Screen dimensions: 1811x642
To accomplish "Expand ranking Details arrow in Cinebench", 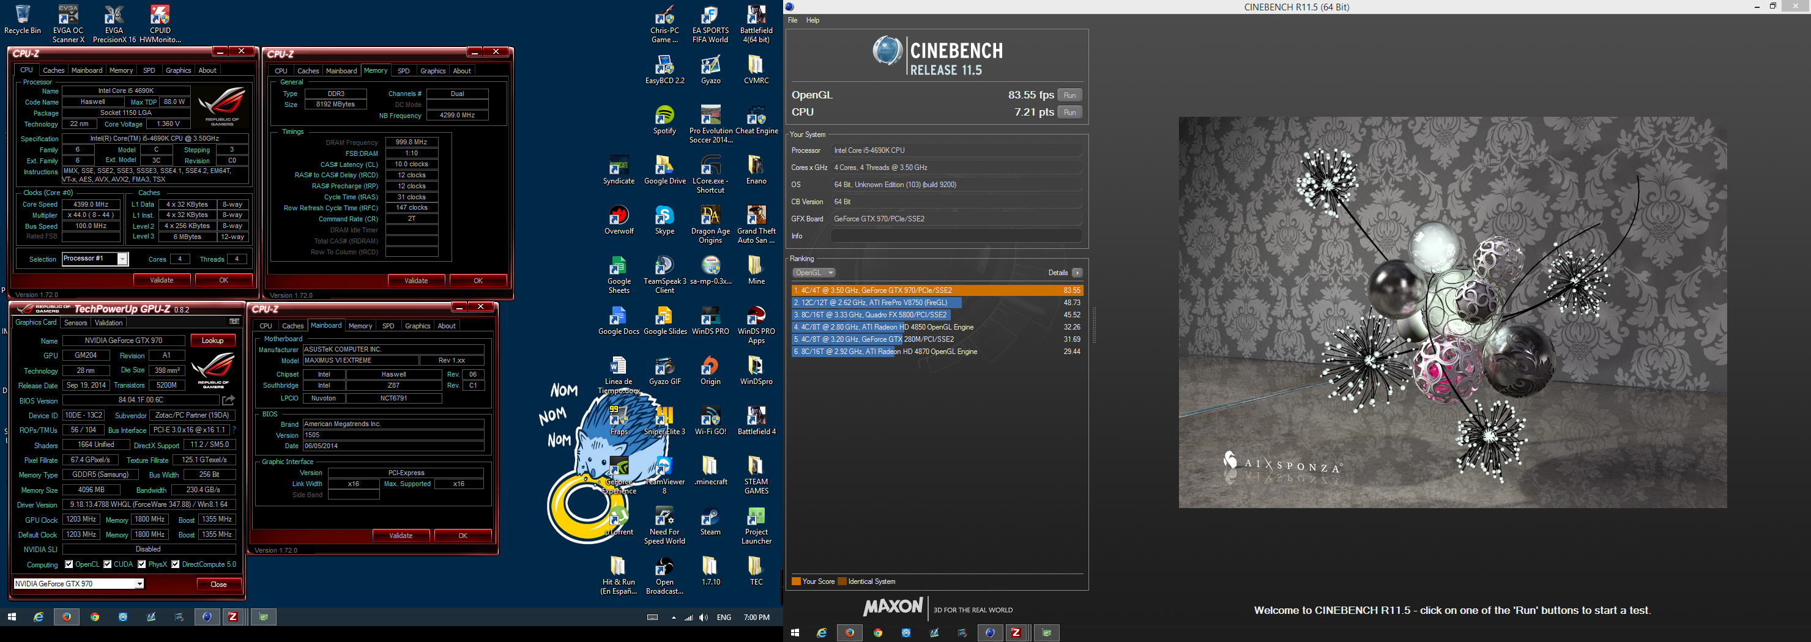I will pyautogui.click(x=1077, y=273).
